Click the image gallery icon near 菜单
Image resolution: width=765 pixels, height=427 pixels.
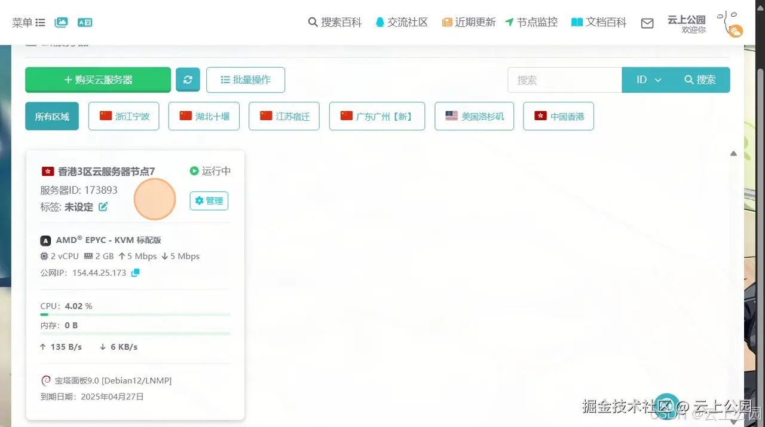pos(60,22)
